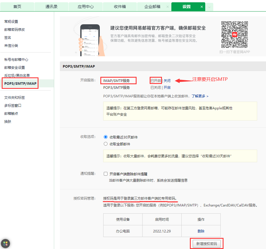Switch to the 收件箱 tab
The image size is (266, 249).
(120, 6)
